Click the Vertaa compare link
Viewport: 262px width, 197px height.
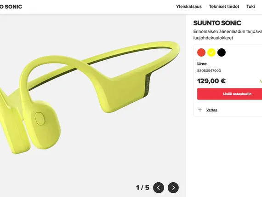tap(212, 110)
